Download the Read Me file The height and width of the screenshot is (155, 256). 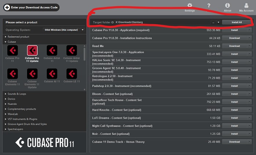click(x=234, y=46)
